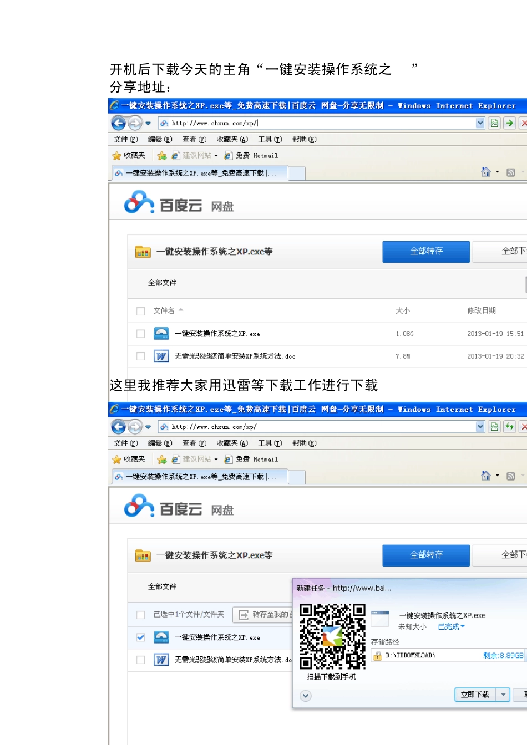Click Compatibility View icon in lower browser window
The width and height of the screenshot is (527, 745).
(x=494, y=427)
